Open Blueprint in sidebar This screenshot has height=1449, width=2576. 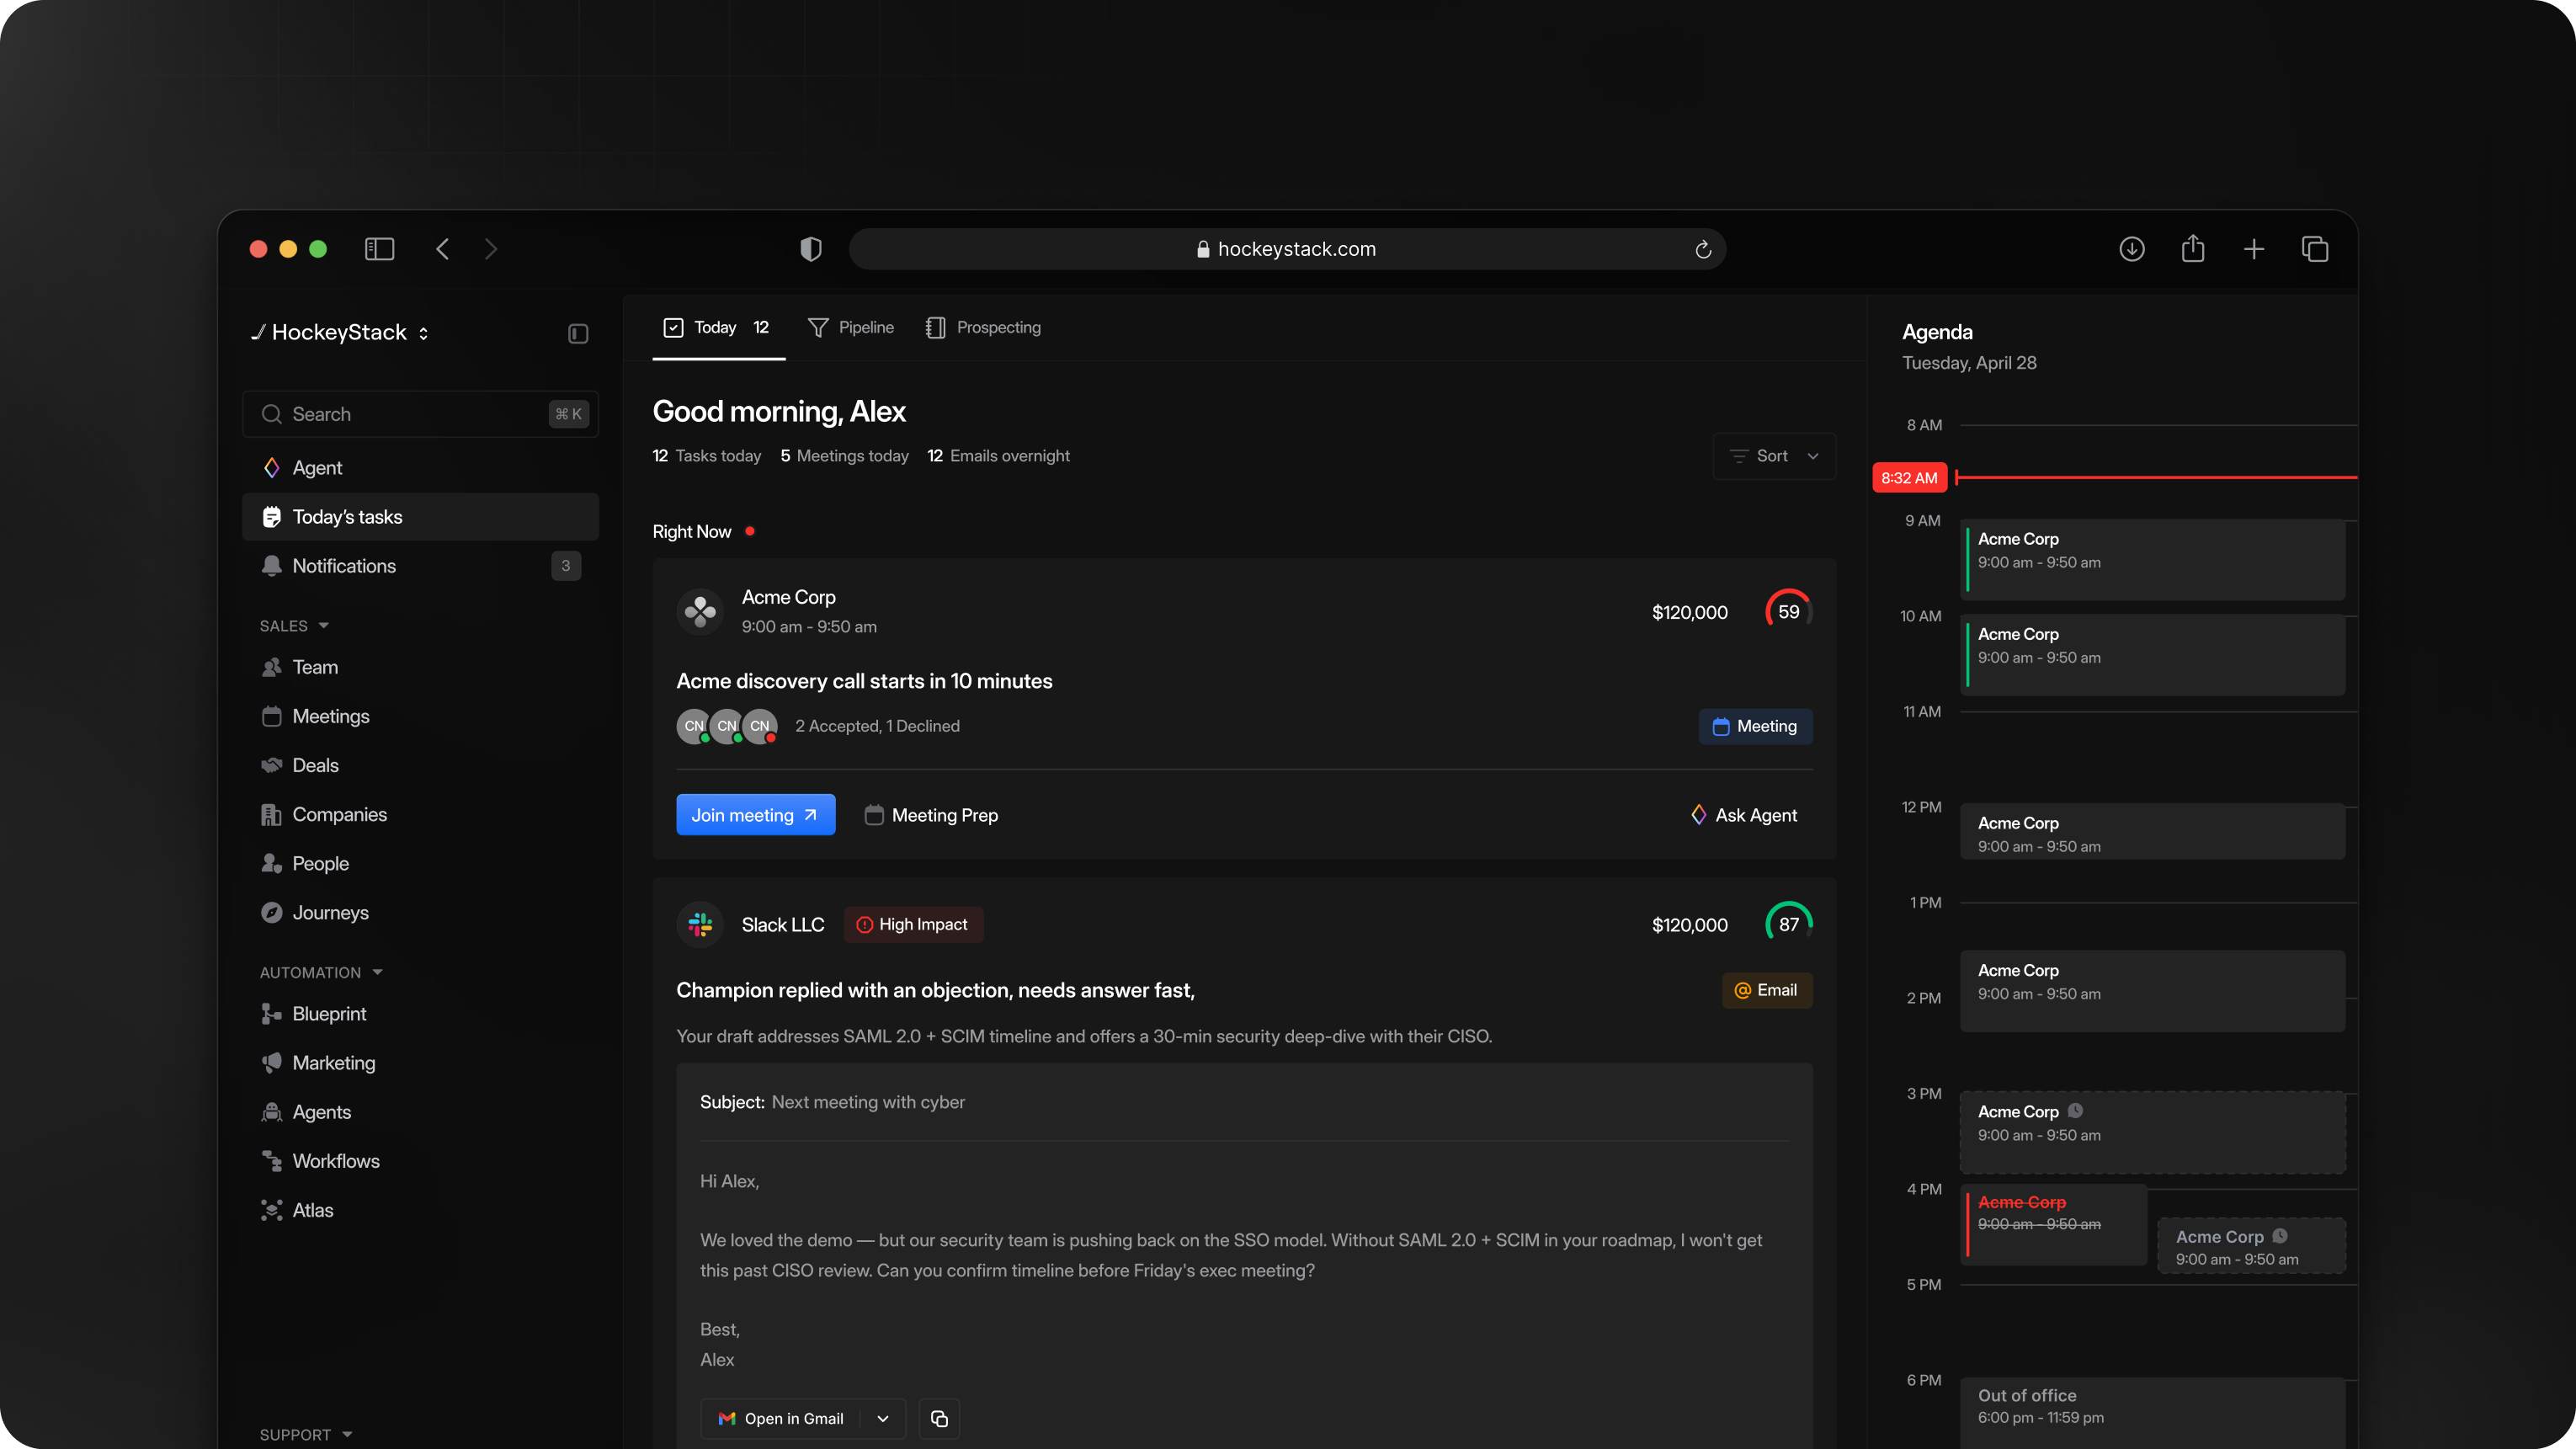pyautogui.click(x=420, y=1014)
